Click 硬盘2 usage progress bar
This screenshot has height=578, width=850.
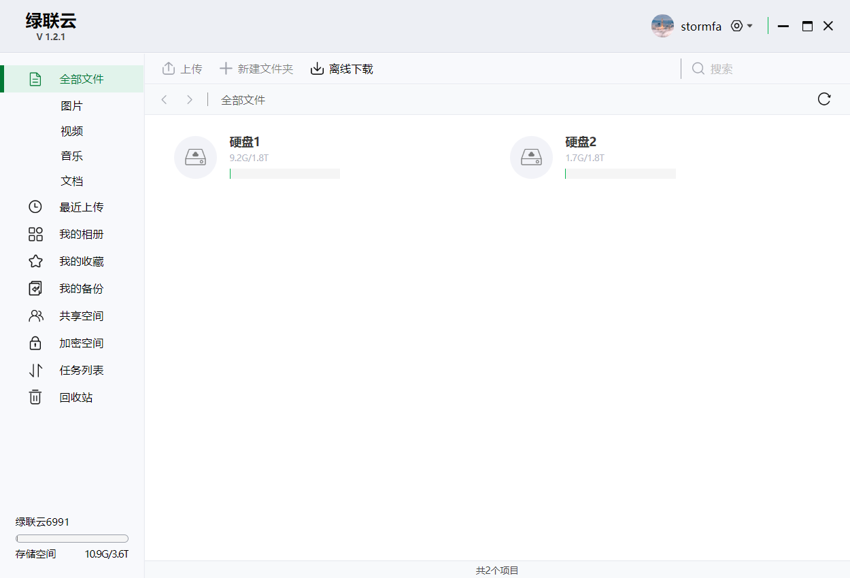point(620,173)
